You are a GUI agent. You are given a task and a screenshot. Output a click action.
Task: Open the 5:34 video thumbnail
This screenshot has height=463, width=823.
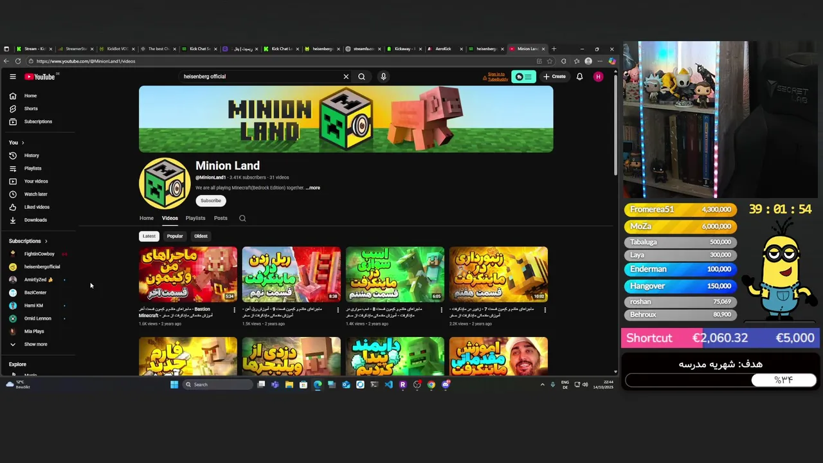(x=188, y=274)
